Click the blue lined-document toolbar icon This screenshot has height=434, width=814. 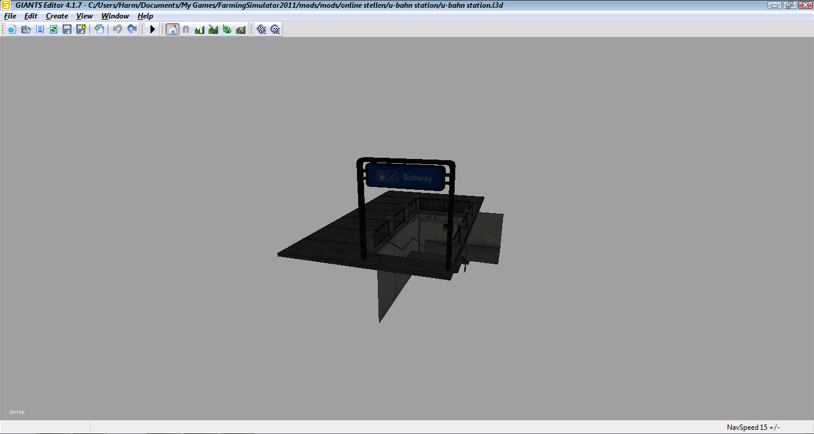coord(40,29)
